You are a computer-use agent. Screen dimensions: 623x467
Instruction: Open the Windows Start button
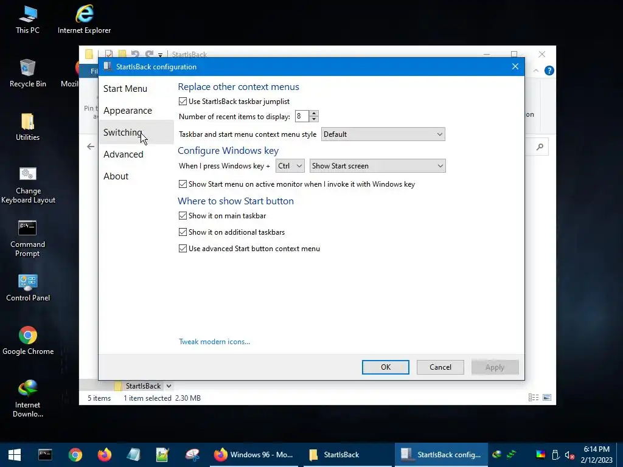point(15,455)
